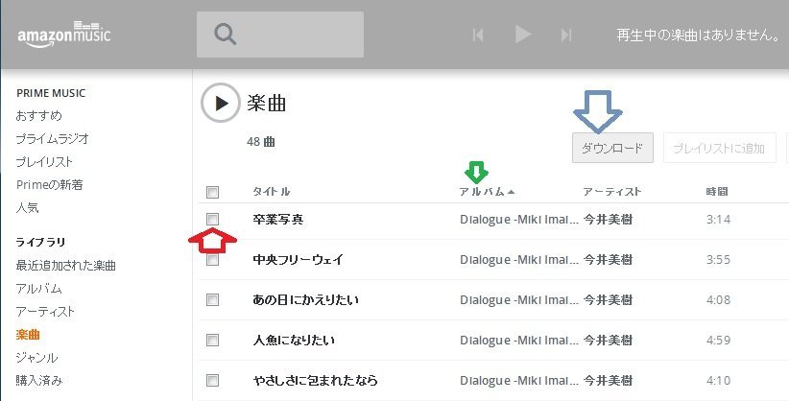Image resolution: width=789 pixels, height=401 pixels.
Task: Start playback with header play button
Action: tap(523, 35)
